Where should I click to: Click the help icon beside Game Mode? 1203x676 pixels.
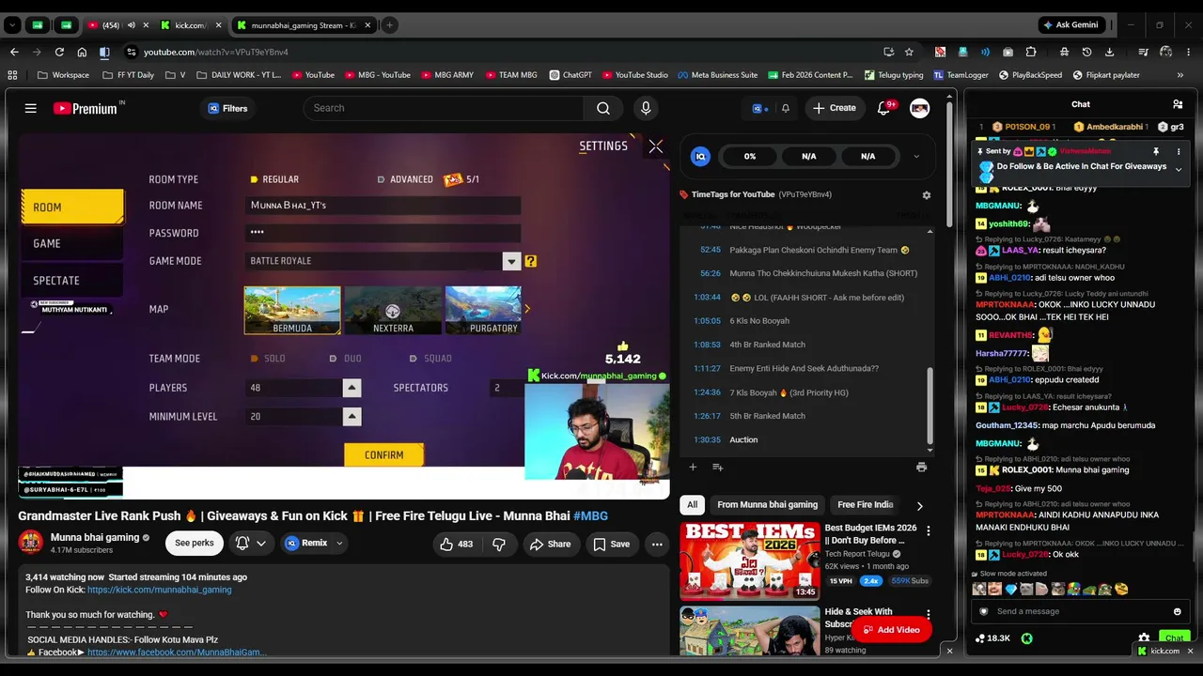531,261
